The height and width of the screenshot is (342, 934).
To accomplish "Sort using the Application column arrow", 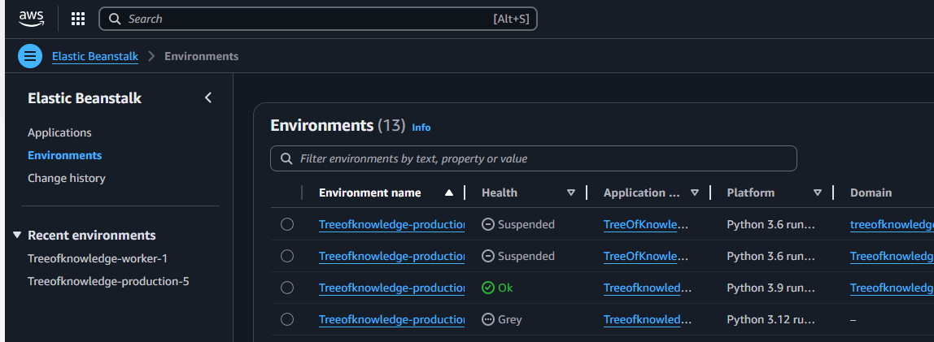I will [695, 193].
